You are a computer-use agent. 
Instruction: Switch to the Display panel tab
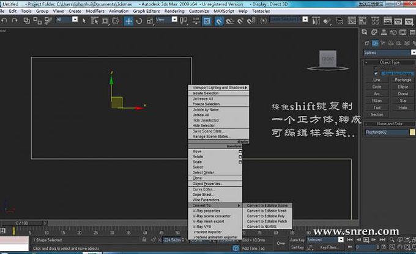pyautogui.click(x=403, y=32)
